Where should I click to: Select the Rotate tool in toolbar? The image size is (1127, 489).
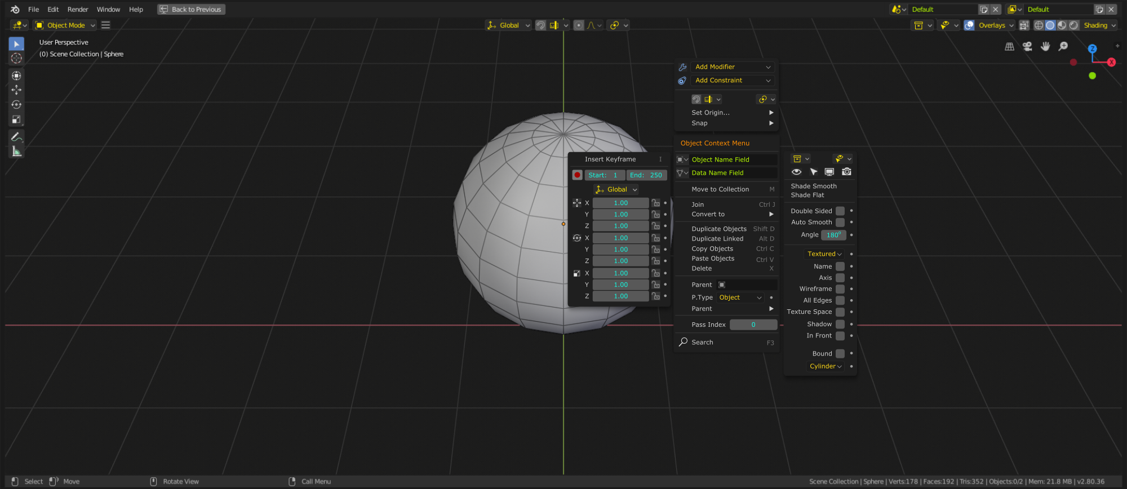click(16, 105)
